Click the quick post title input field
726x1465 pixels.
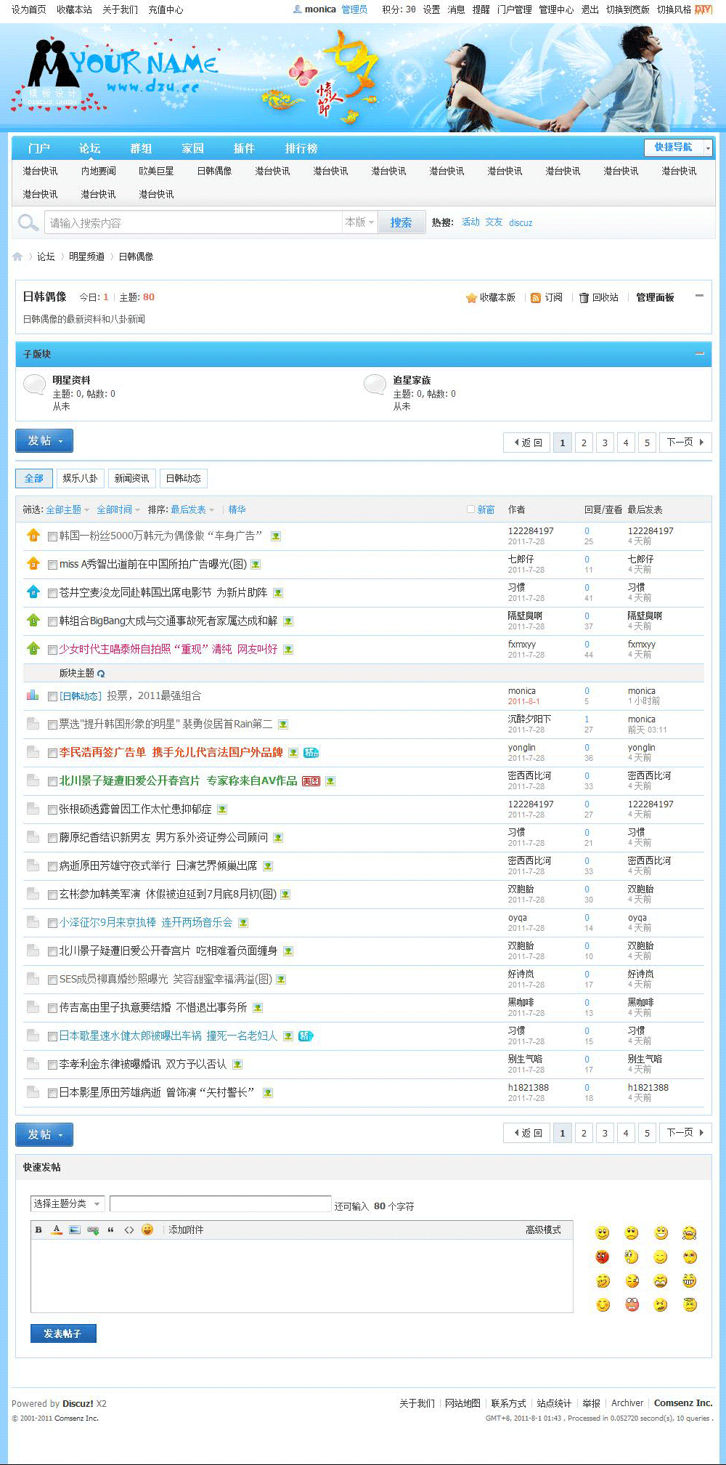[x=221, y=1204]
